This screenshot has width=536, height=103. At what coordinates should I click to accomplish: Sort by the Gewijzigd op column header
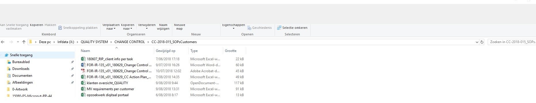[171, 51]
